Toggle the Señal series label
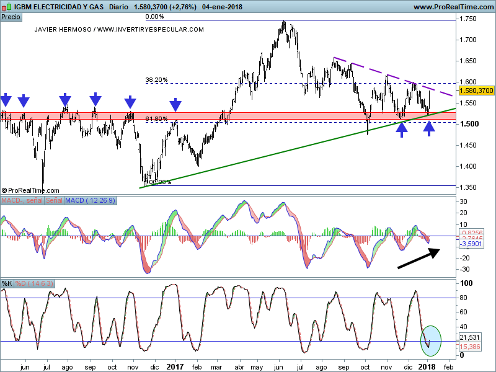 [55, 201]
